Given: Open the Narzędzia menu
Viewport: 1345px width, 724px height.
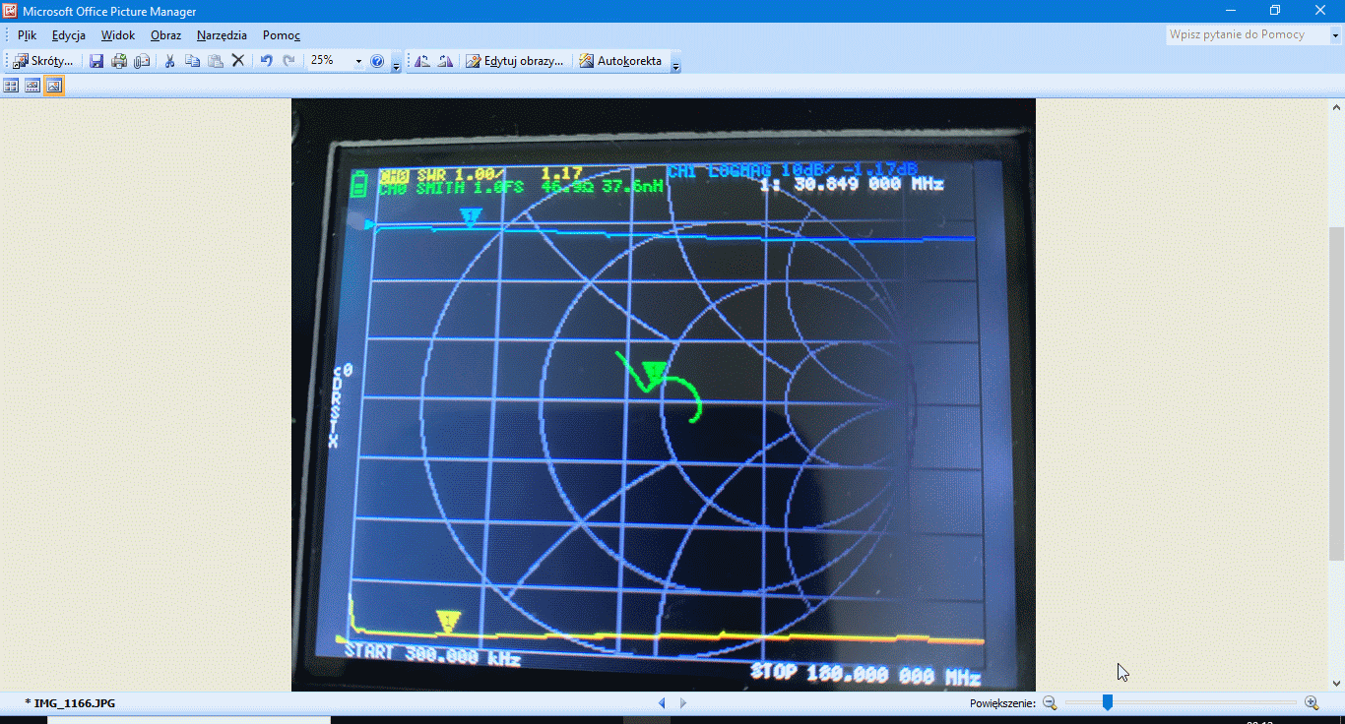Looking at the screenshot, I should 222,35.
